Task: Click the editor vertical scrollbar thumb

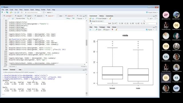Action: pyautogui.click(x=86, y=43)
